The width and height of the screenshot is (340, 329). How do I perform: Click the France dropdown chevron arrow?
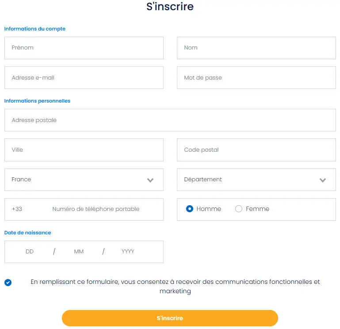(150, 180)
